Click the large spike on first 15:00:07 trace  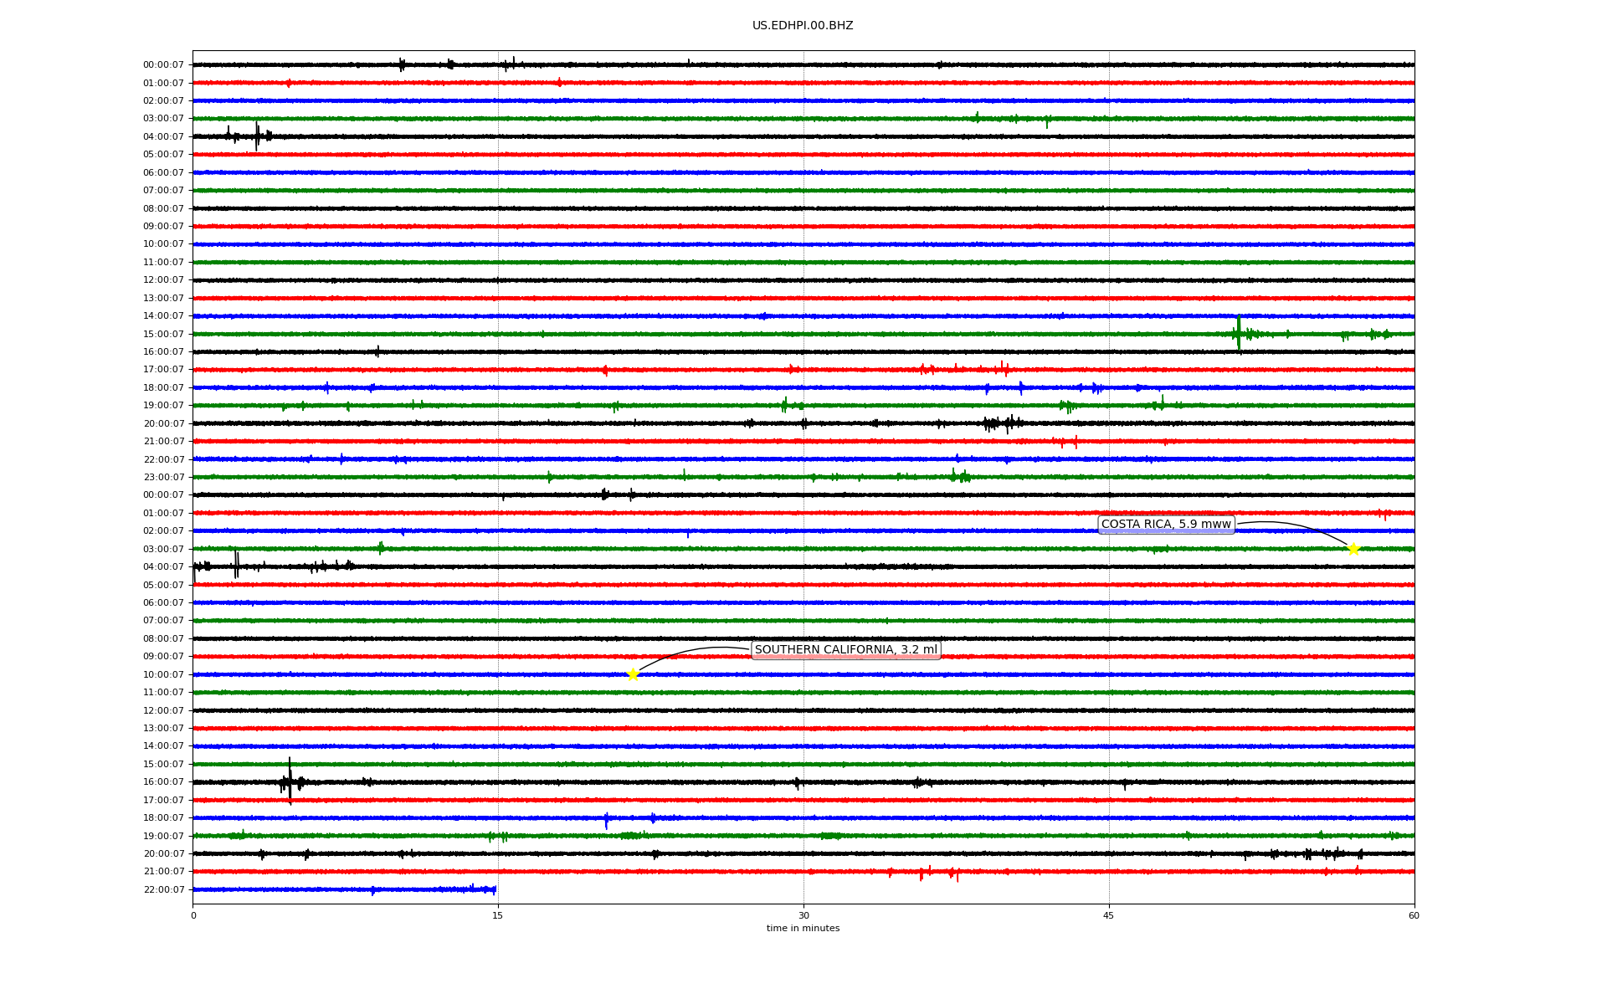click(x=1239, y=332)
